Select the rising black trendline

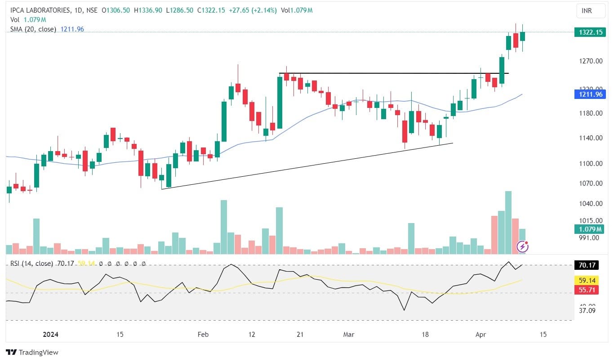coord(307,166)
